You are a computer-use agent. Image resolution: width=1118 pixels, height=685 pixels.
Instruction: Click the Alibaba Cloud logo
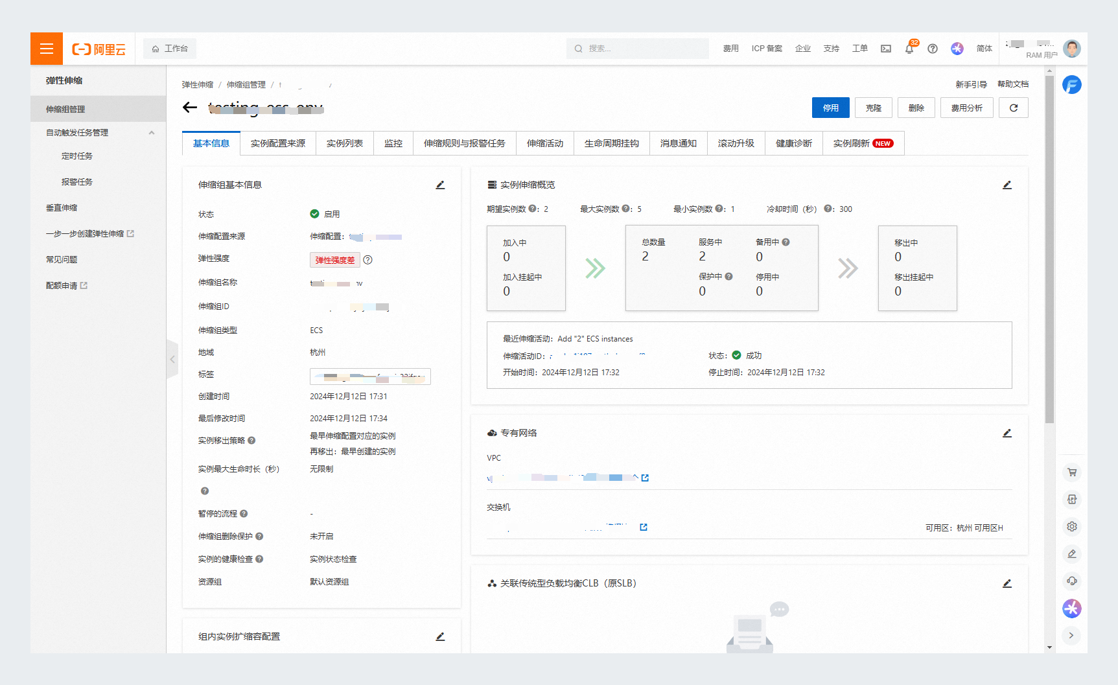99,49
